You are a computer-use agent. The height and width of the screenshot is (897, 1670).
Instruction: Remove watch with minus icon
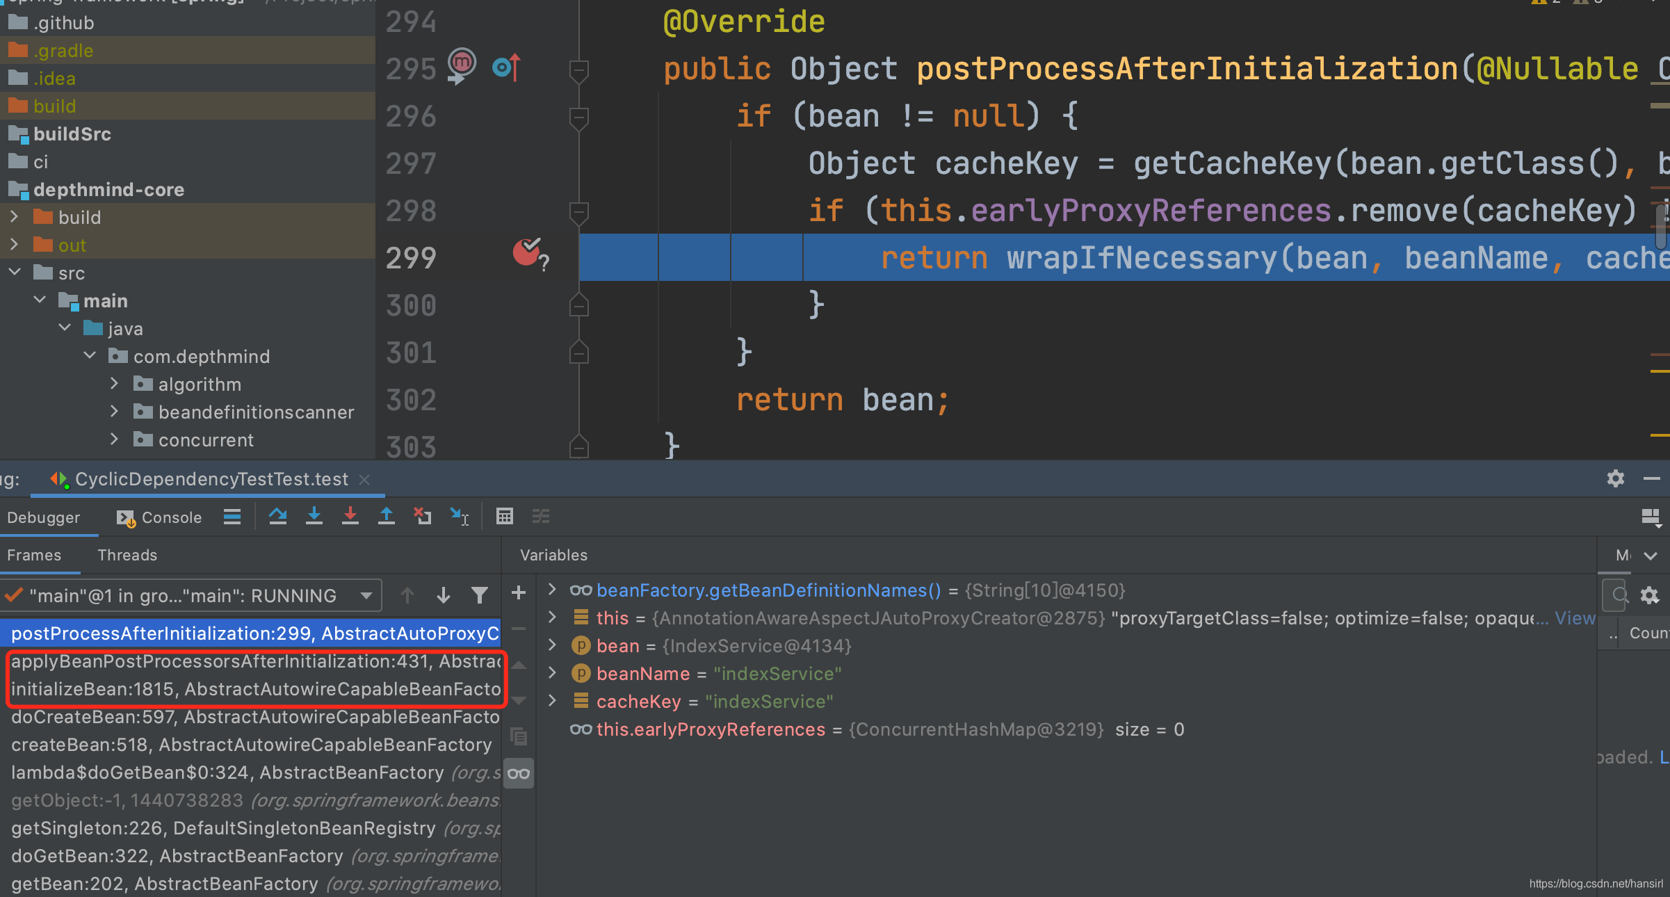519,629
